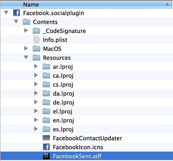Click the ar.lproj folder icon
The height and width of the screenshot is (161, 173).
(46, 67)
